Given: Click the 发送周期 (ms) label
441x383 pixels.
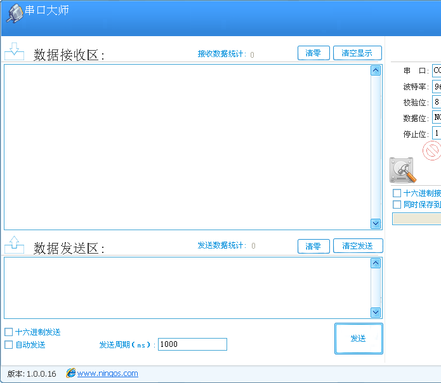Looking at the screenshot, I should click(127, 344).
